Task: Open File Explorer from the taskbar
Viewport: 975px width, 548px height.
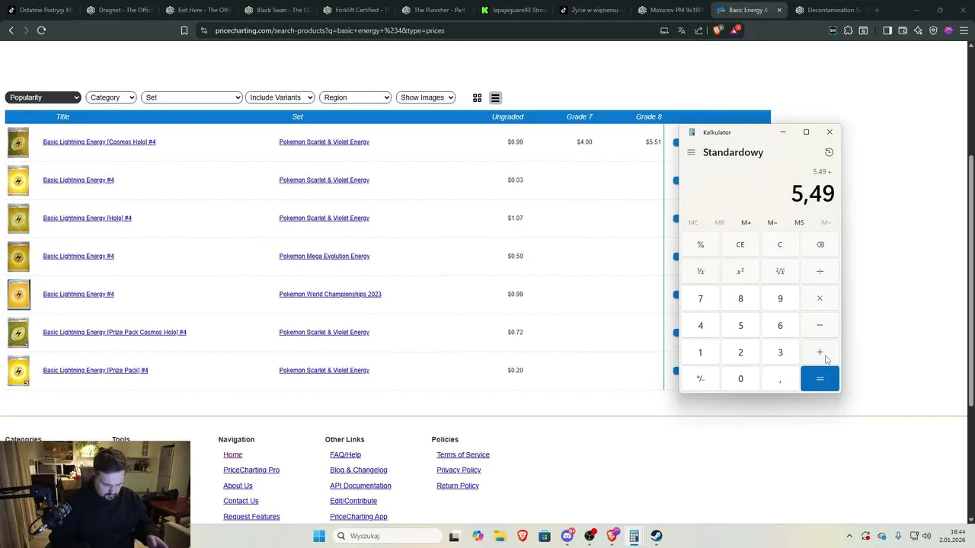Action: click(x=500, y=536)
